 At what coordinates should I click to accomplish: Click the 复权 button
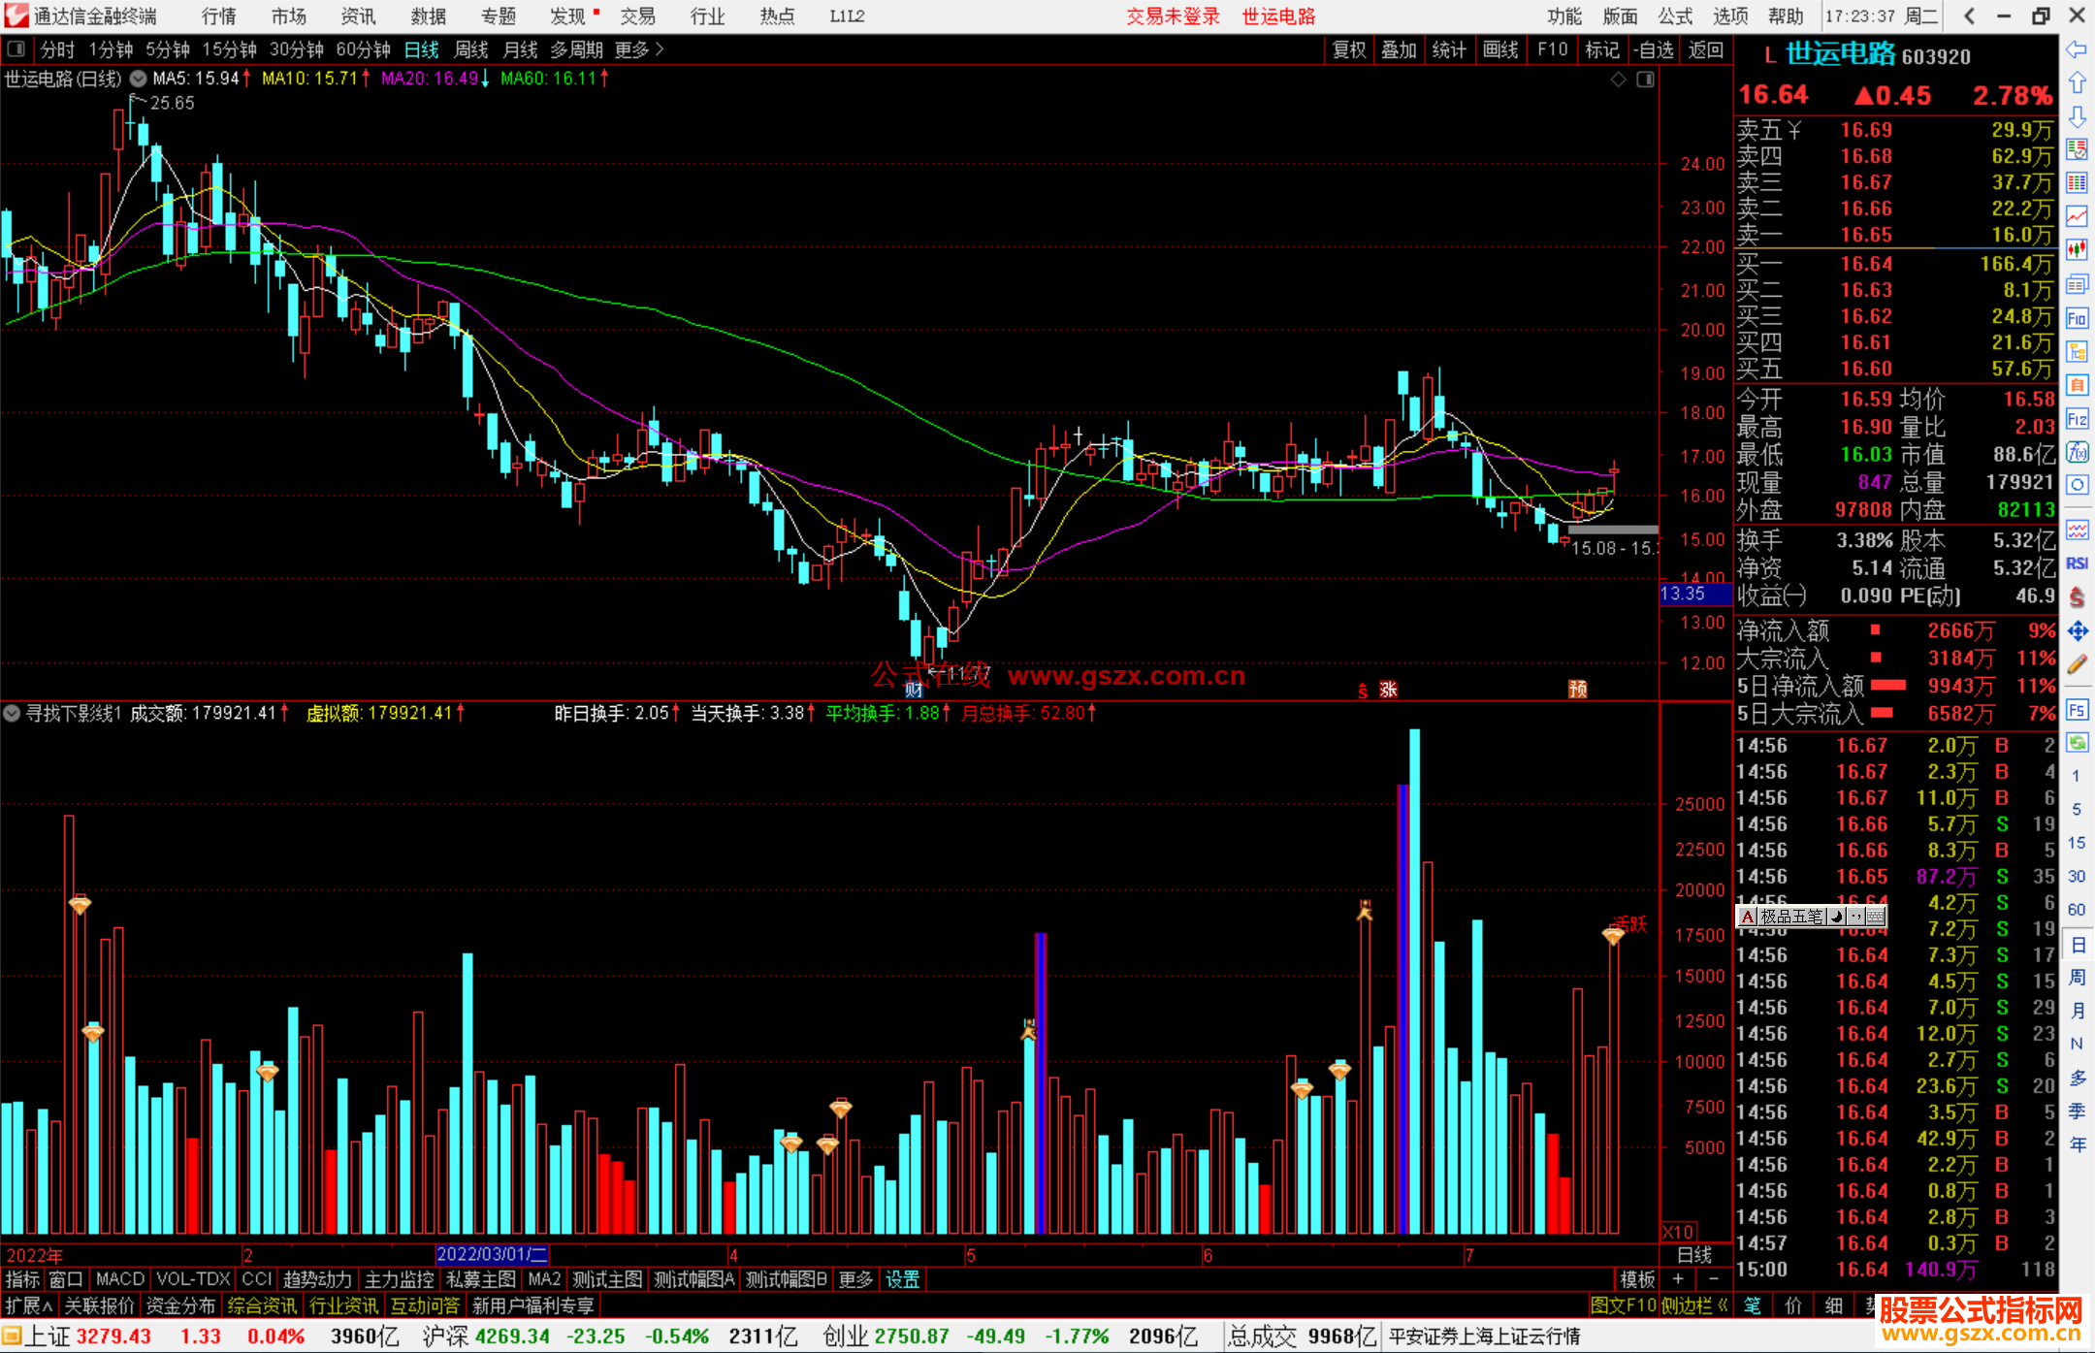tap(1349, 49)
